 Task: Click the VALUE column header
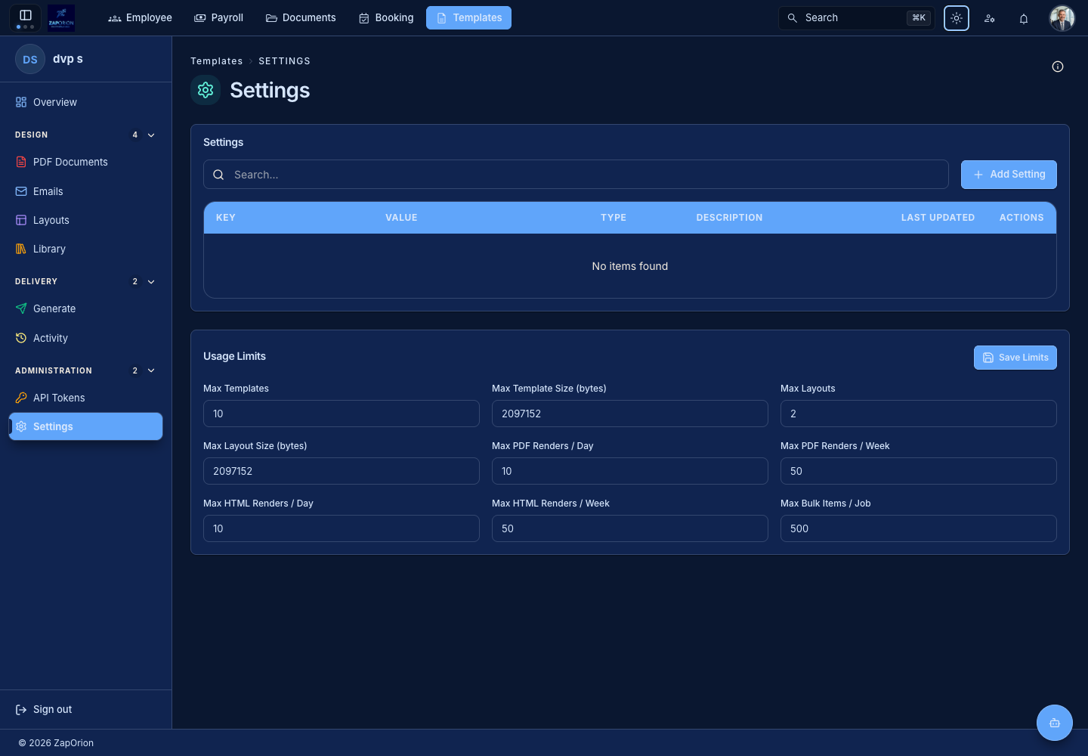click(401, 218)
